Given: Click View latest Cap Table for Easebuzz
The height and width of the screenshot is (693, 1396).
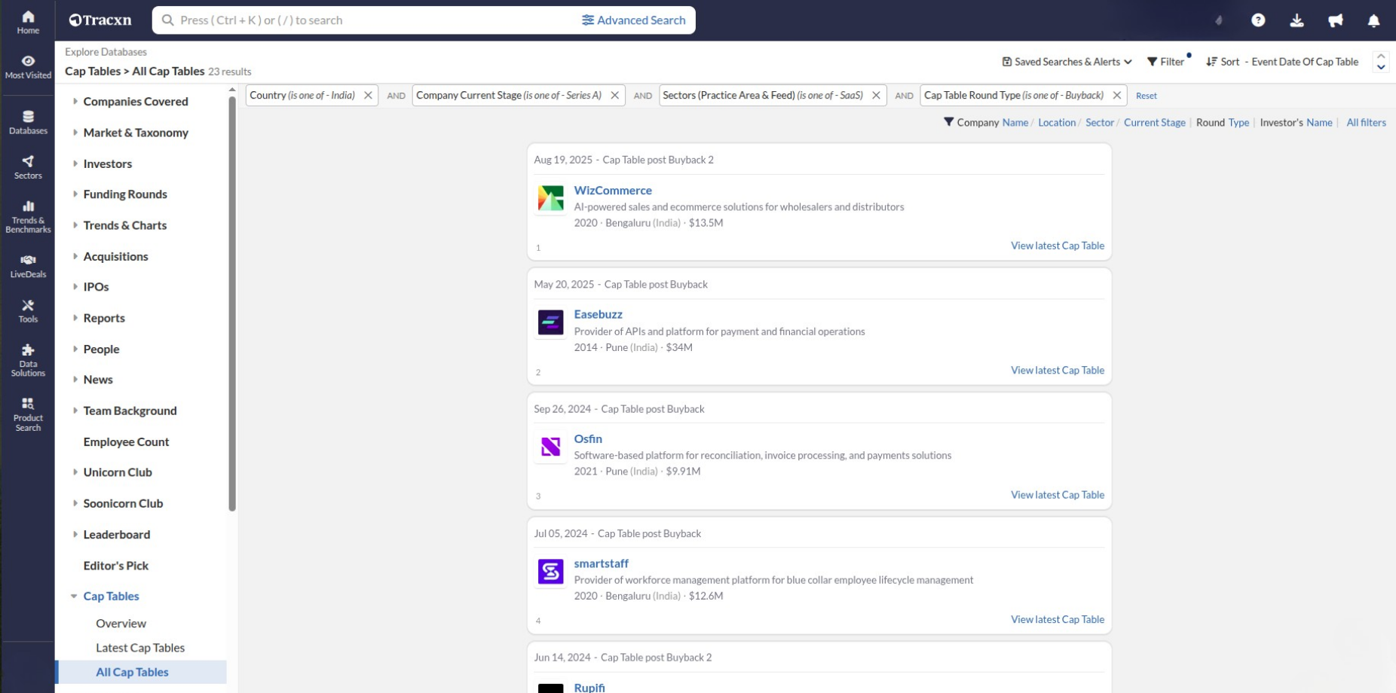Looking at the screenshot, I should [x=1057, y=371].
